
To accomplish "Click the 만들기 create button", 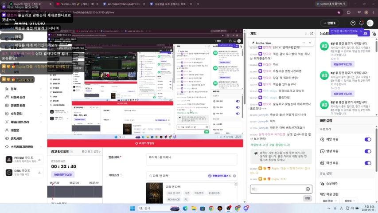I will [330, 23].
